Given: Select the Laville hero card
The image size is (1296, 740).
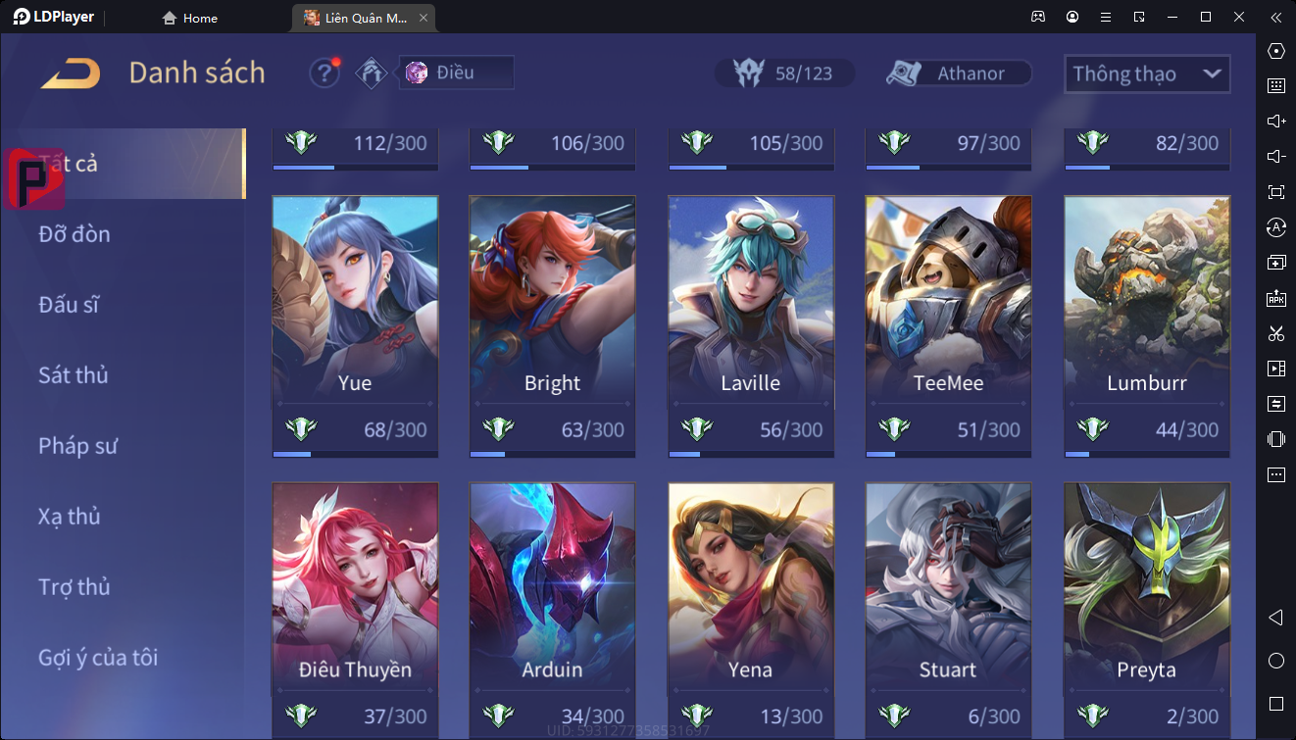Looking at the screenshot, I should [x=751, y=327].
